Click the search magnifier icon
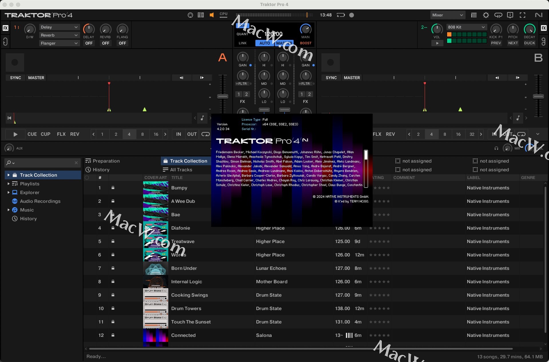Screen dimensions: 549x362 pyautogui.click(x=9, y=163)
